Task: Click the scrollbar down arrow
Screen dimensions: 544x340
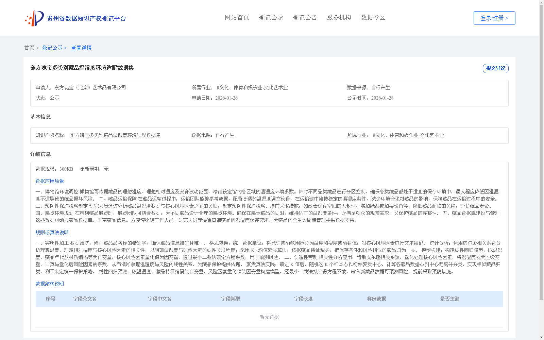Action: (541, 337)
